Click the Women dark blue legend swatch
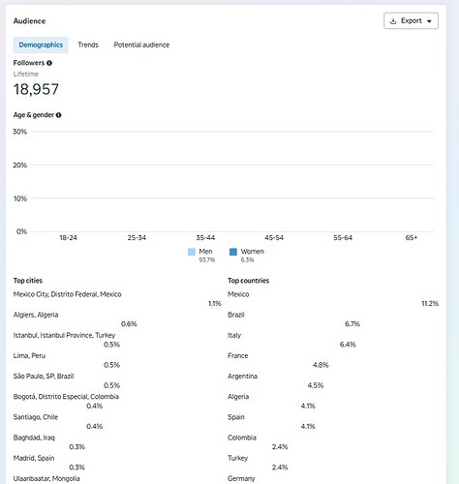Image resolution: width=459 pixels, height=484 pixels. point(233,252)
